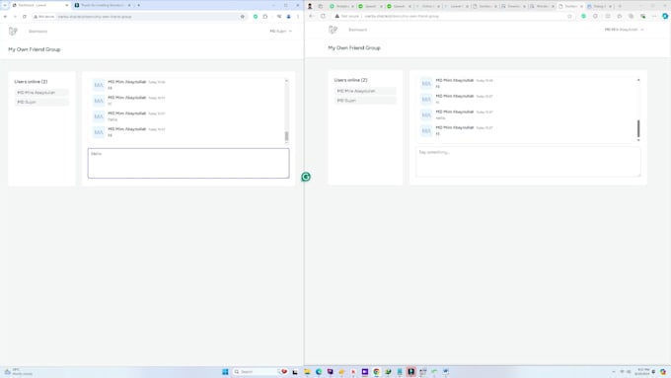
Task: Click the 'Say something...' message box in right window
Action: pos(528,162)
